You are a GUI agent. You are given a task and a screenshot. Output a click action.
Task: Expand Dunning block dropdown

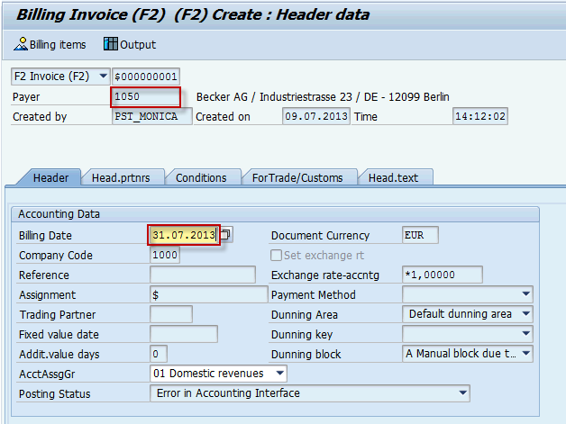point(525,354)
